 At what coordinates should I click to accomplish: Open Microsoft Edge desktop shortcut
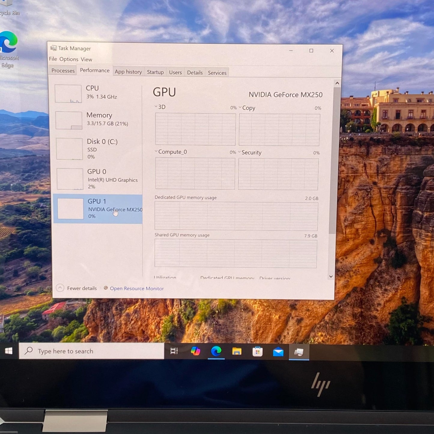point(8,50)
